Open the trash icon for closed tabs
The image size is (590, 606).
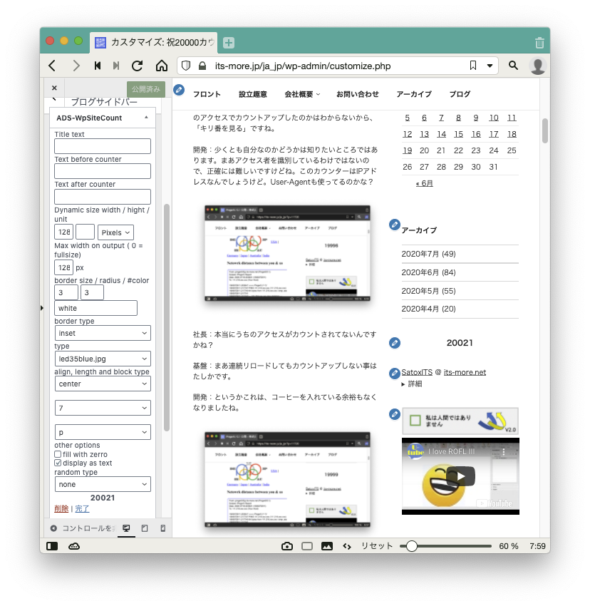539,43
